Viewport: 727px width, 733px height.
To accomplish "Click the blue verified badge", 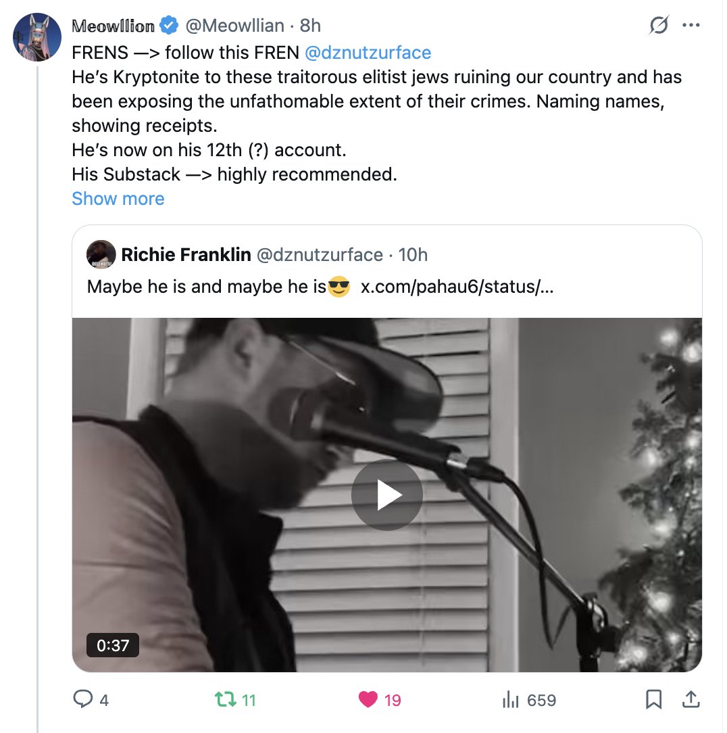I will [168, 26].
